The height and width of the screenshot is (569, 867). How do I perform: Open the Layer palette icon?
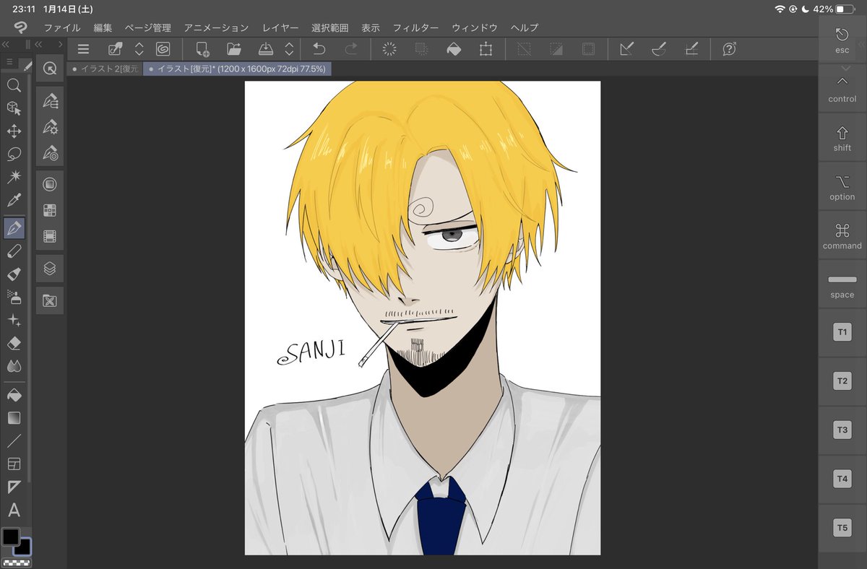click(50, 268)
